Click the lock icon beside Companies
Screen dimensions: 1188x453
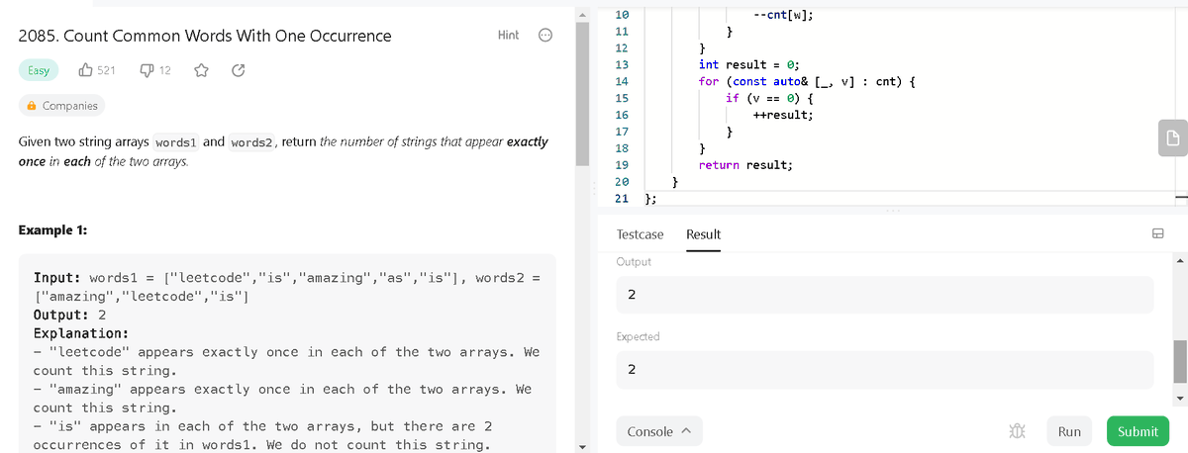pos(32,106)
